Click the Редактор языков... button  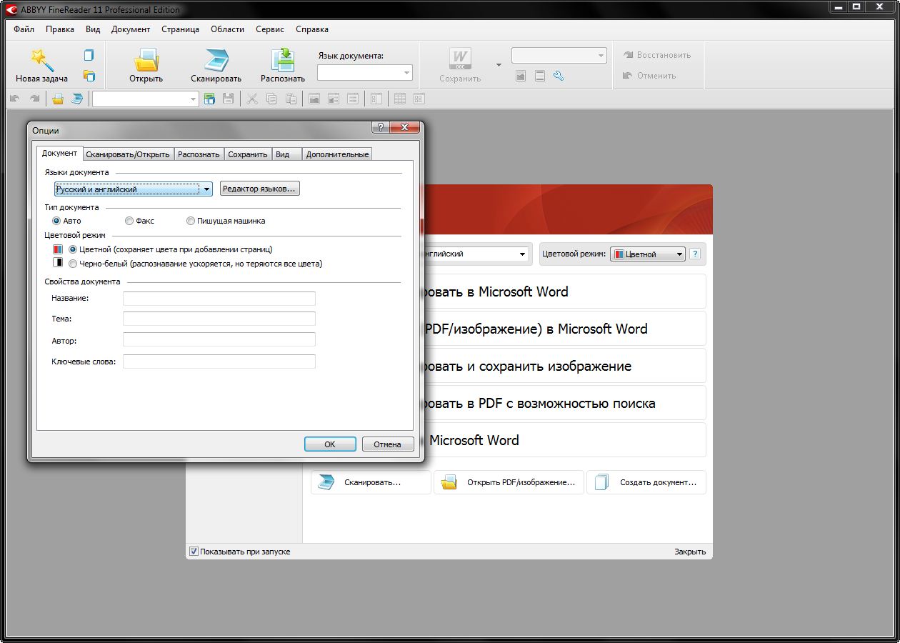coord(259,189)
